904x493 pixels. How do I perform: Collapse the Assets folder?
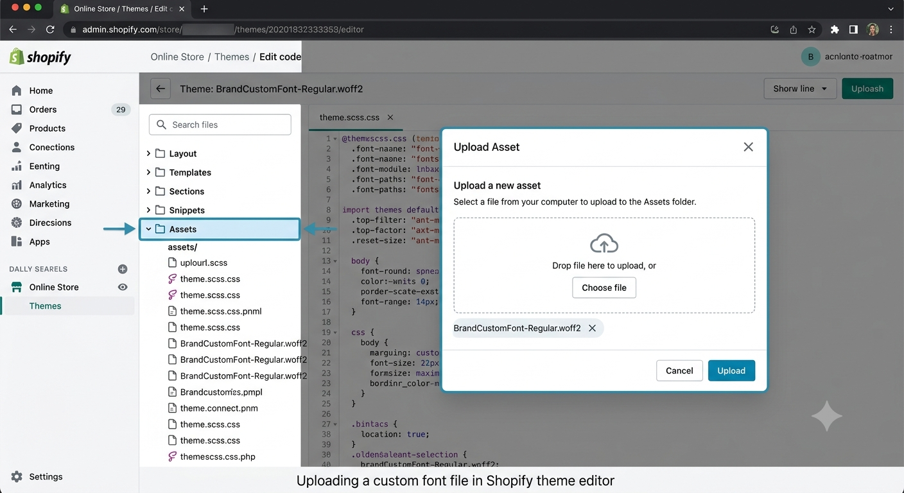tap(148, 229)
